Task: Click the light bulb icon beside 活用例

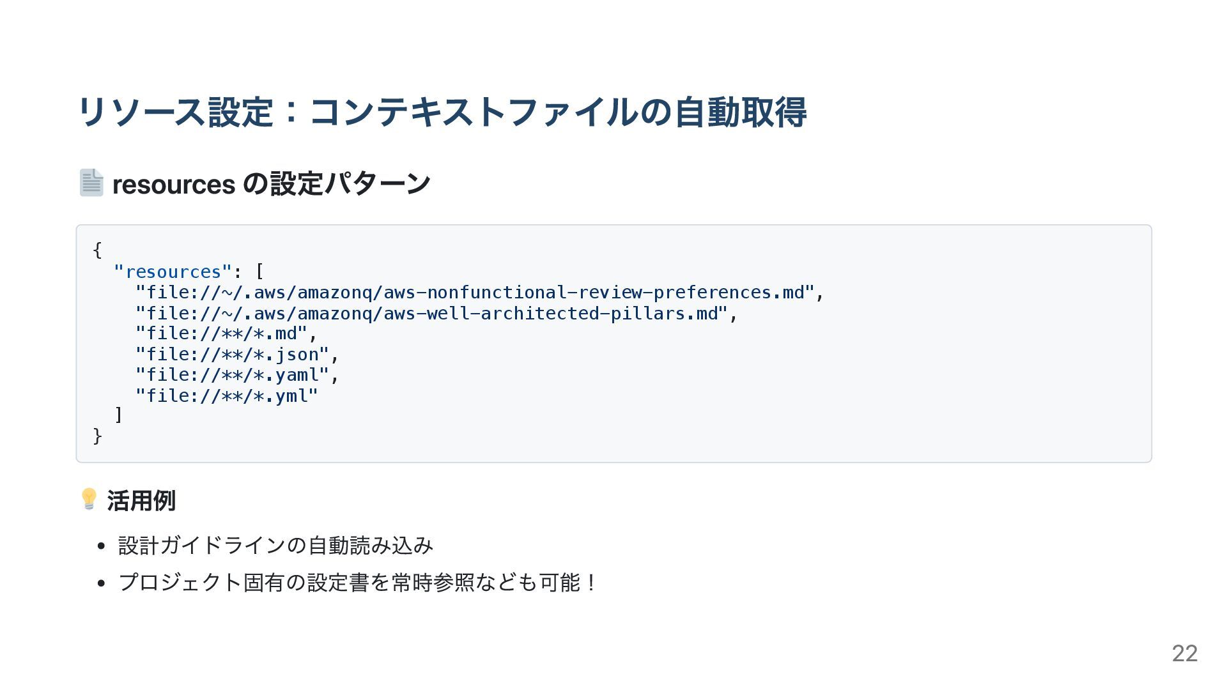Action: tap(89, 499)
